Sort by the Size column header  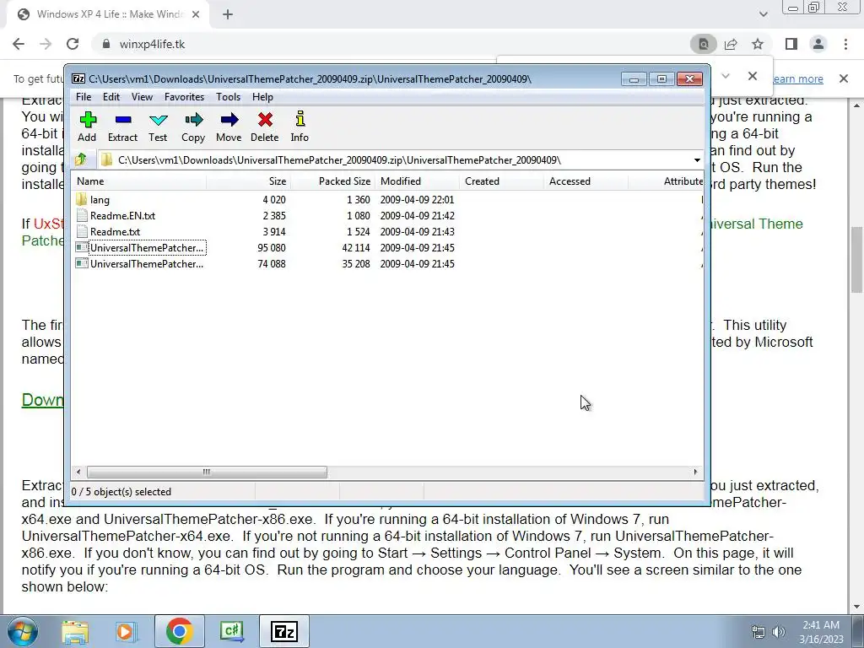(x=249, y=181)
